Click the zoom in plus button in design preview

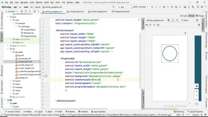pos(197,91)
